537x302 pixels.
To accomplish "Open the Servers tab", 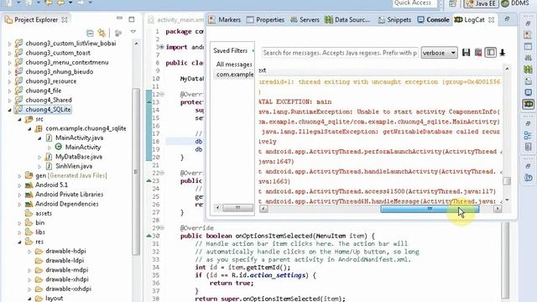I will [x=305, y=20].
